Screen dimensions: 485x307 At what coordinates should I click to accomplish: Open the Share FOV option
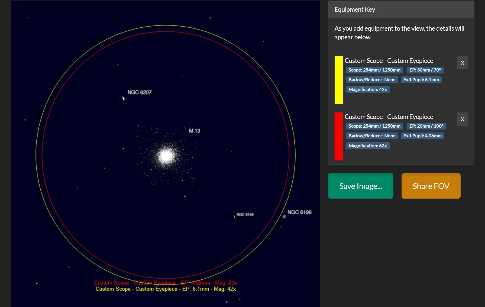coord(431,186)
